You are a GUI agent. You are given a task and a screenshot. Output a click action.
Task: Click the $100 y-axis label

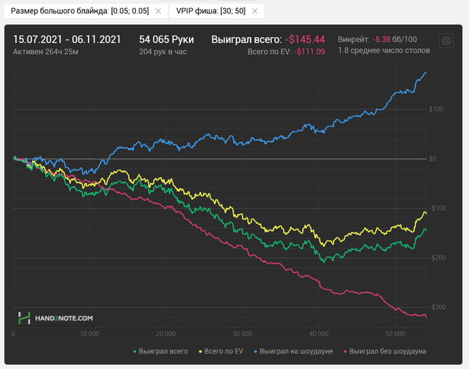click(x=436, y=109)
